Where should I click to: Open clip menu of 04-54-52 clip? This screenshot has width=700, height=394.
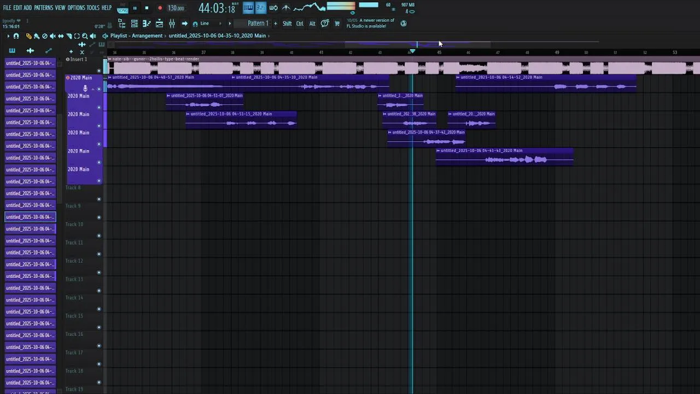458,77
